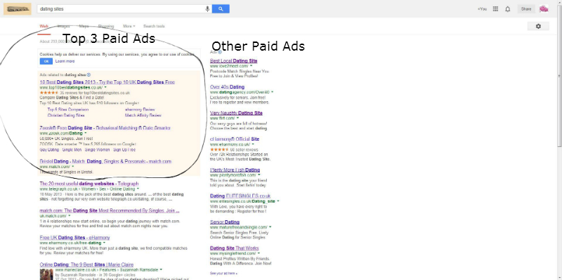Open the eHarmony Official Site ad
562x280 pixels.
click(235, 139)
